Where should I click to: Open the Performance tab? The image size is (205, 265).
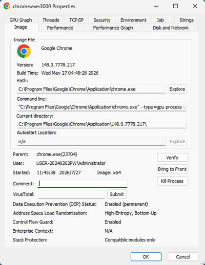[x=60, y=28]
